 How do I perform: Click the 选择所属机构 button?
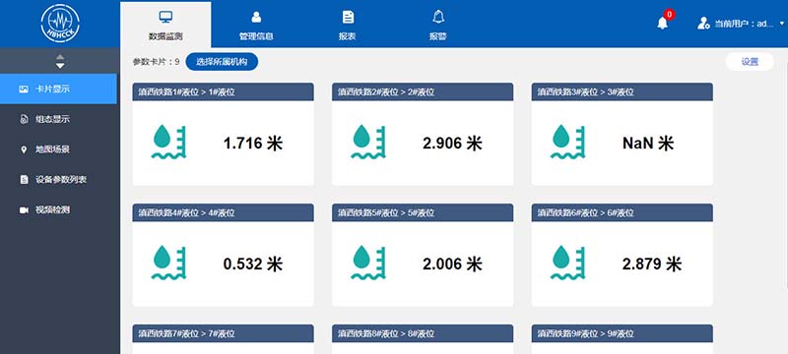point(222,62)
